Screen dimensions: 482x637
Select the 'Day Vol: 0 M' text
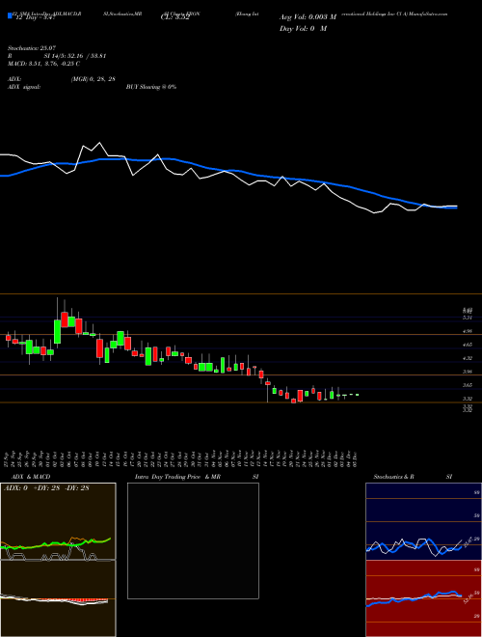click(x=303, y=29)
